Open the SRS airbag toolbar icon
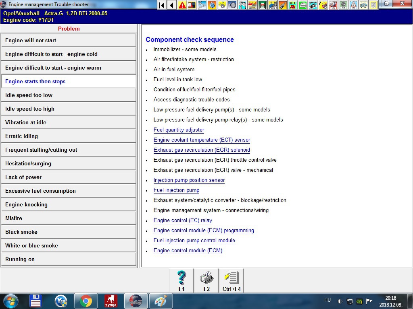The image size is (413, 309). tap(333, 5)
